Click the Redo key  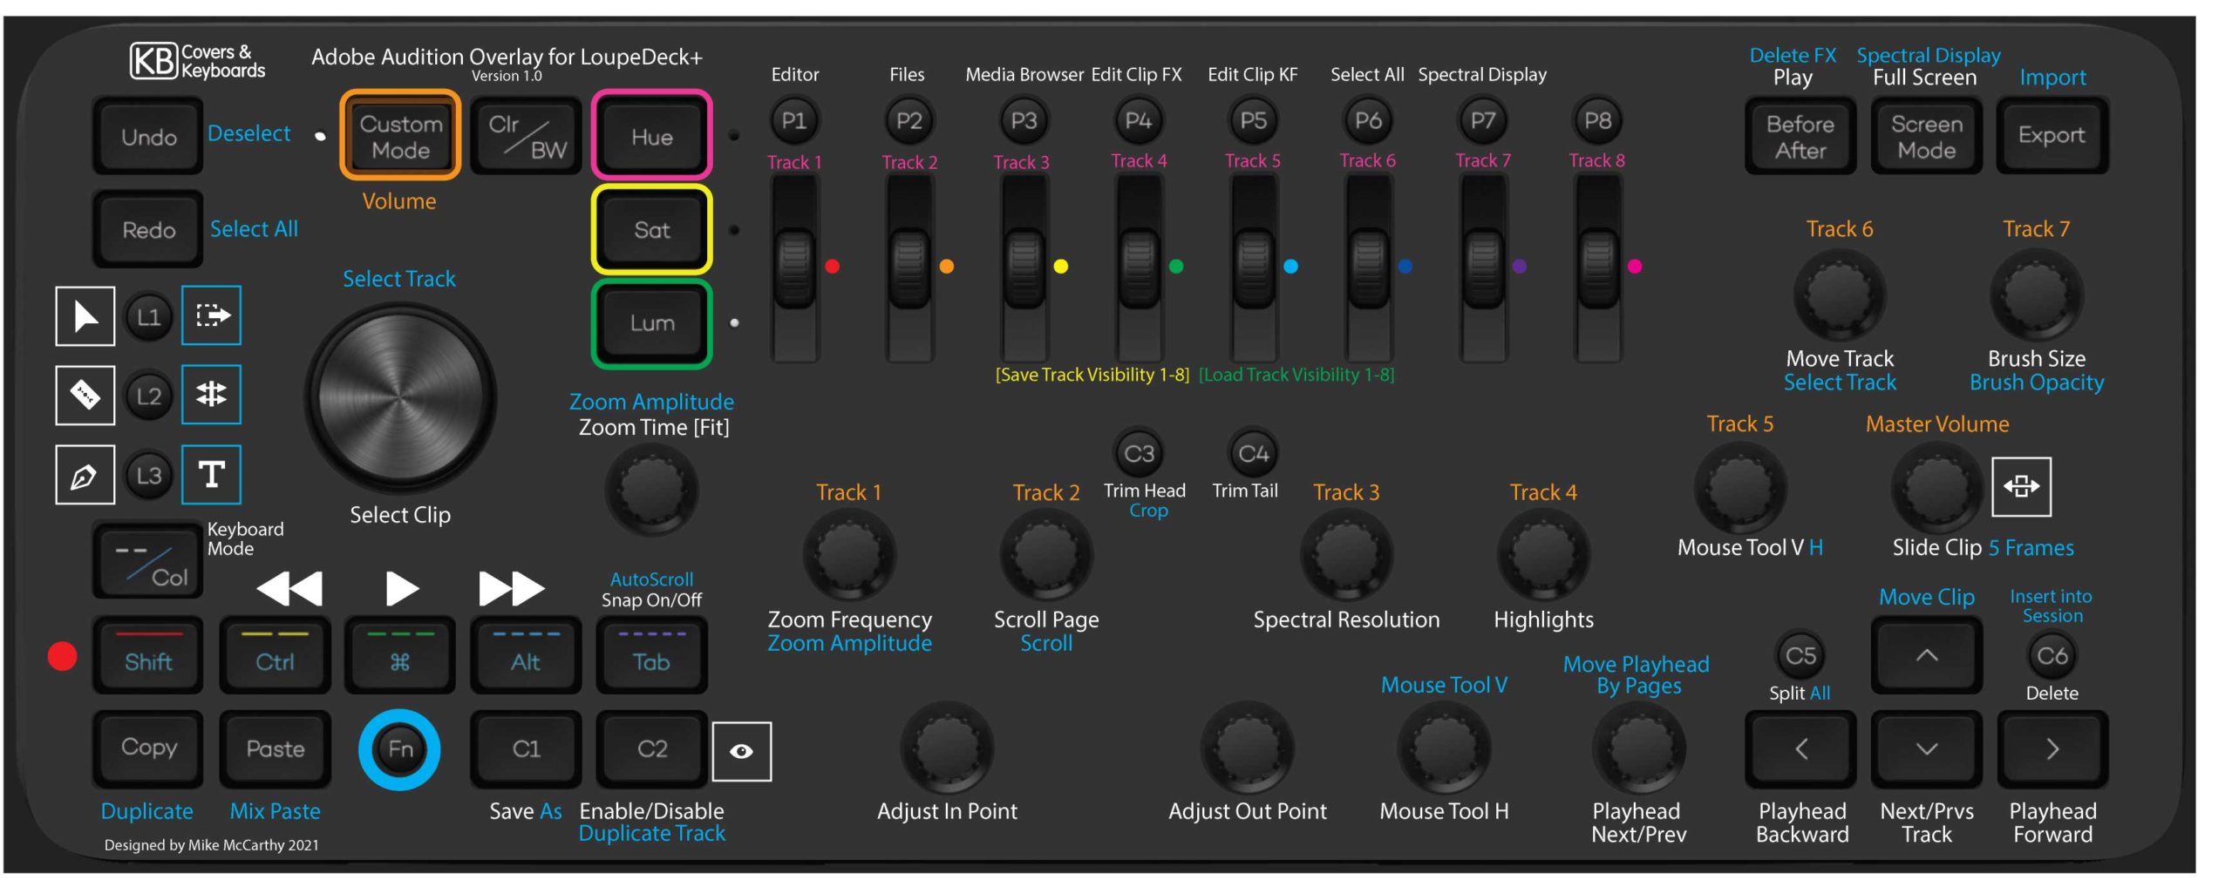pyautogui.click(x=148, y=229)
